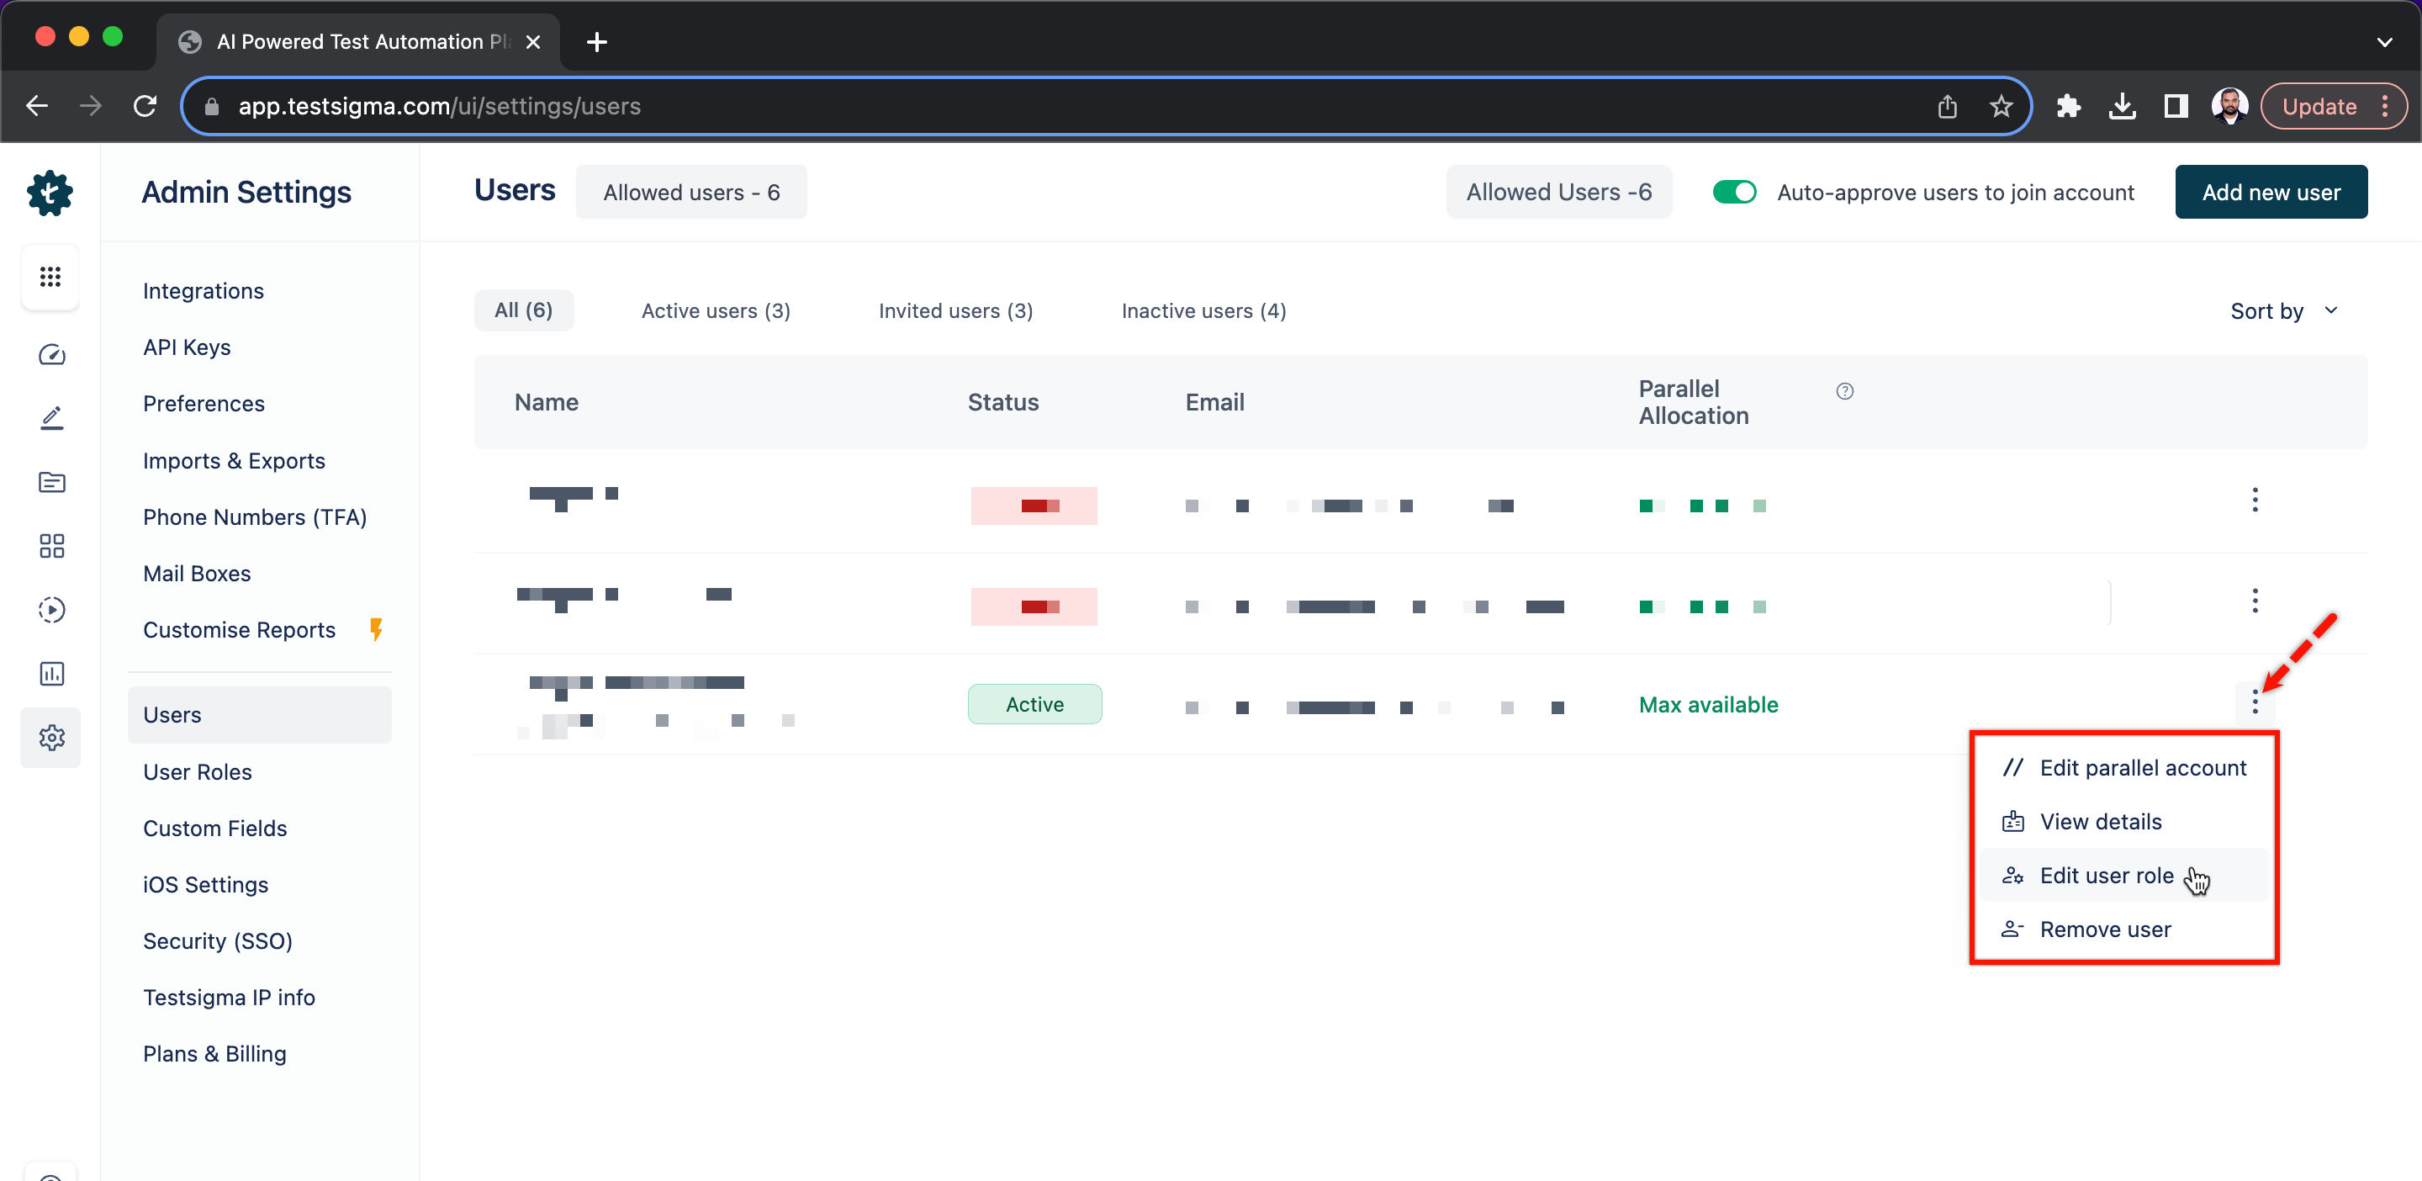
Task: Expand the Sort by dropdown
Action: [2285, 311]
